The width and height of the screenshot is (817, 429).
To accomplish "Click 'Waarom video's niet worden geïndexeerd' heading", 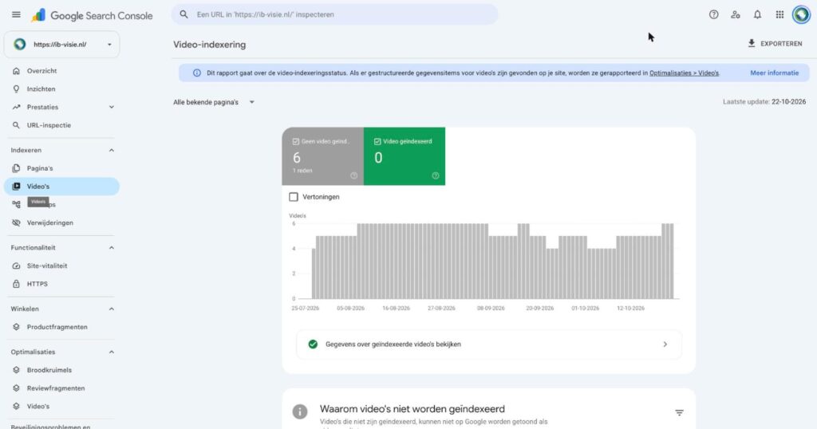I will pyautogui.click(x=412, y=409).
